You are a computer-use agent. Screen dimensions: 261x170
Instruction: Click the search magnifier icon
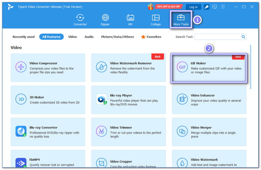tap(243, 37)
